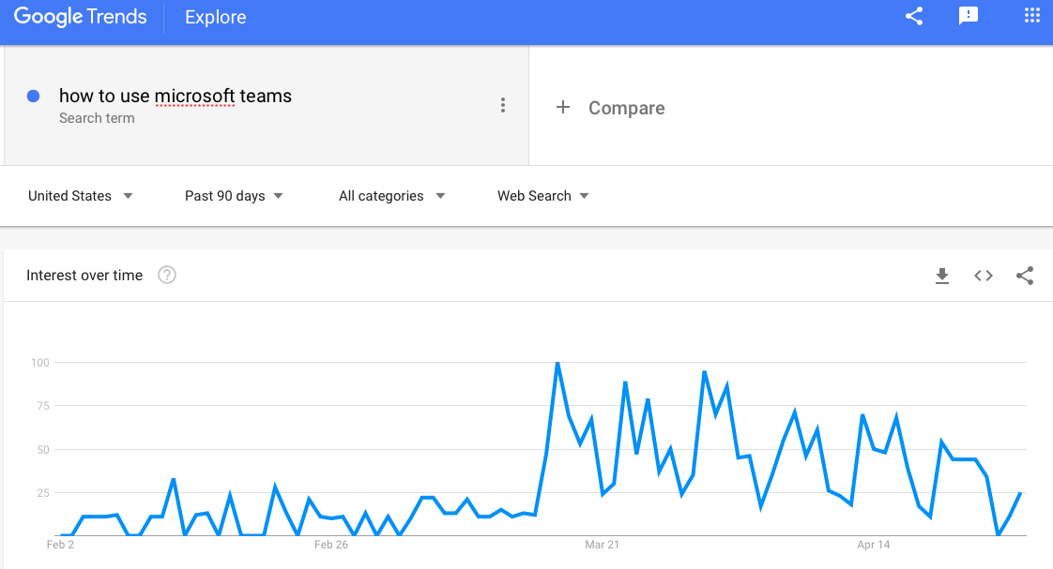Expand the United States region dropdown
This screenshot has width=1053, height=569.
81,196
